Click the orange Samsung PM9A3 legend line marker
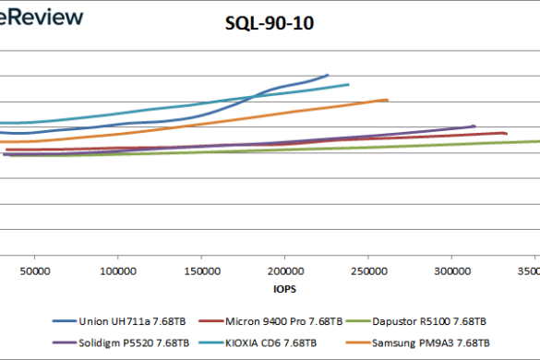Screen dimensions: 540x360 click(358, 343)
